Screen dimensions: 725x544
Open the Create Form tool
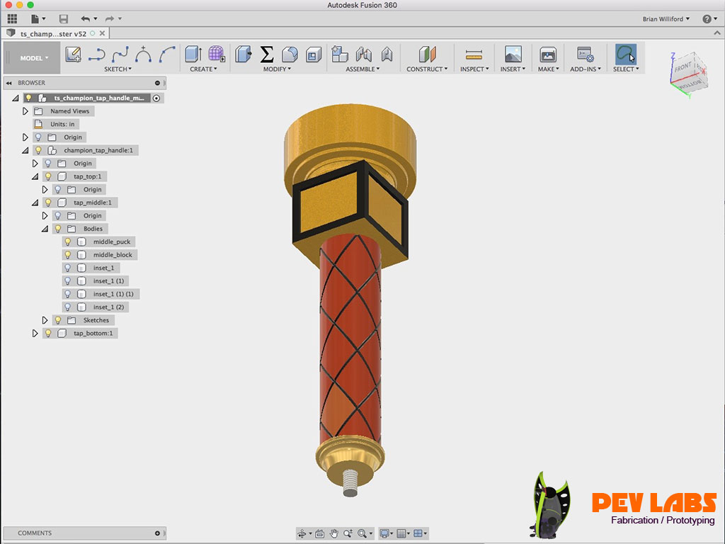(216, 54)
